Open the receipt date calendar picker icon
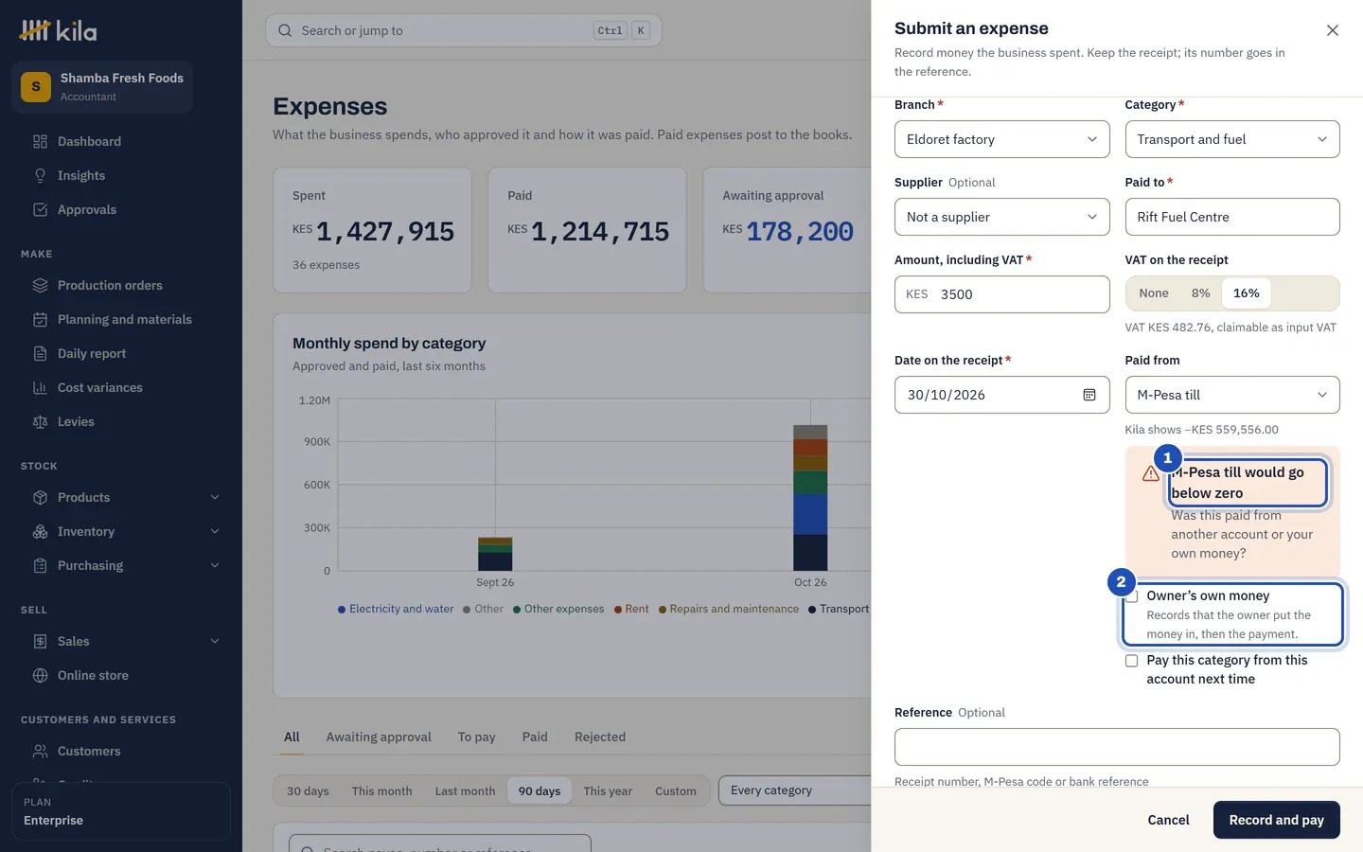The width and height of the screenshot is (1363, 852). [1089, 395]
